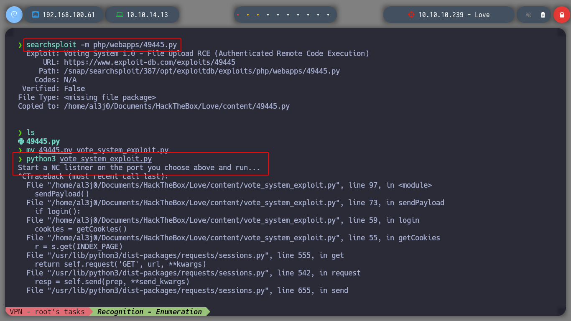Image resolution: width=571 pixels, height=321 pixels.
Task: Click the red lock screen button
Action: tap(561, 15)
